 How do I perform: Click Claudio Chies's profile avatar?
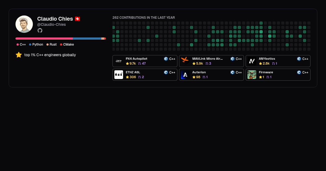click(24, 24)
